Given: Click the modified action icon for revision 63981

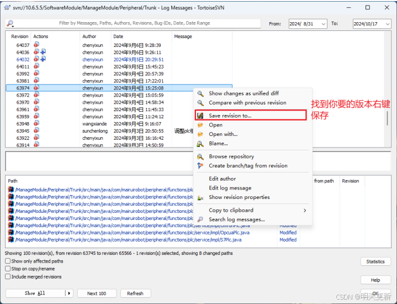Looking at the screenshot, I should pos(36,80).
